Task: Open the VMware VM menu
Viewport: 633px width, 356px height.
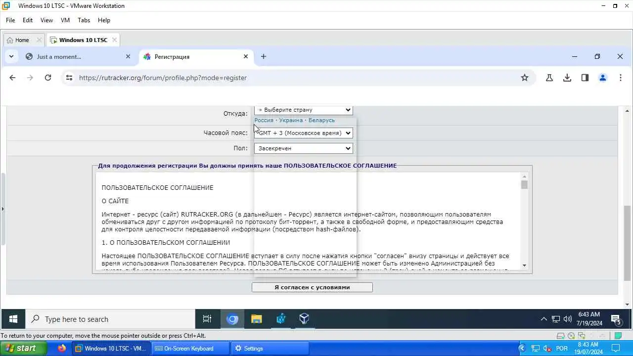Action: tap(65, 20)
